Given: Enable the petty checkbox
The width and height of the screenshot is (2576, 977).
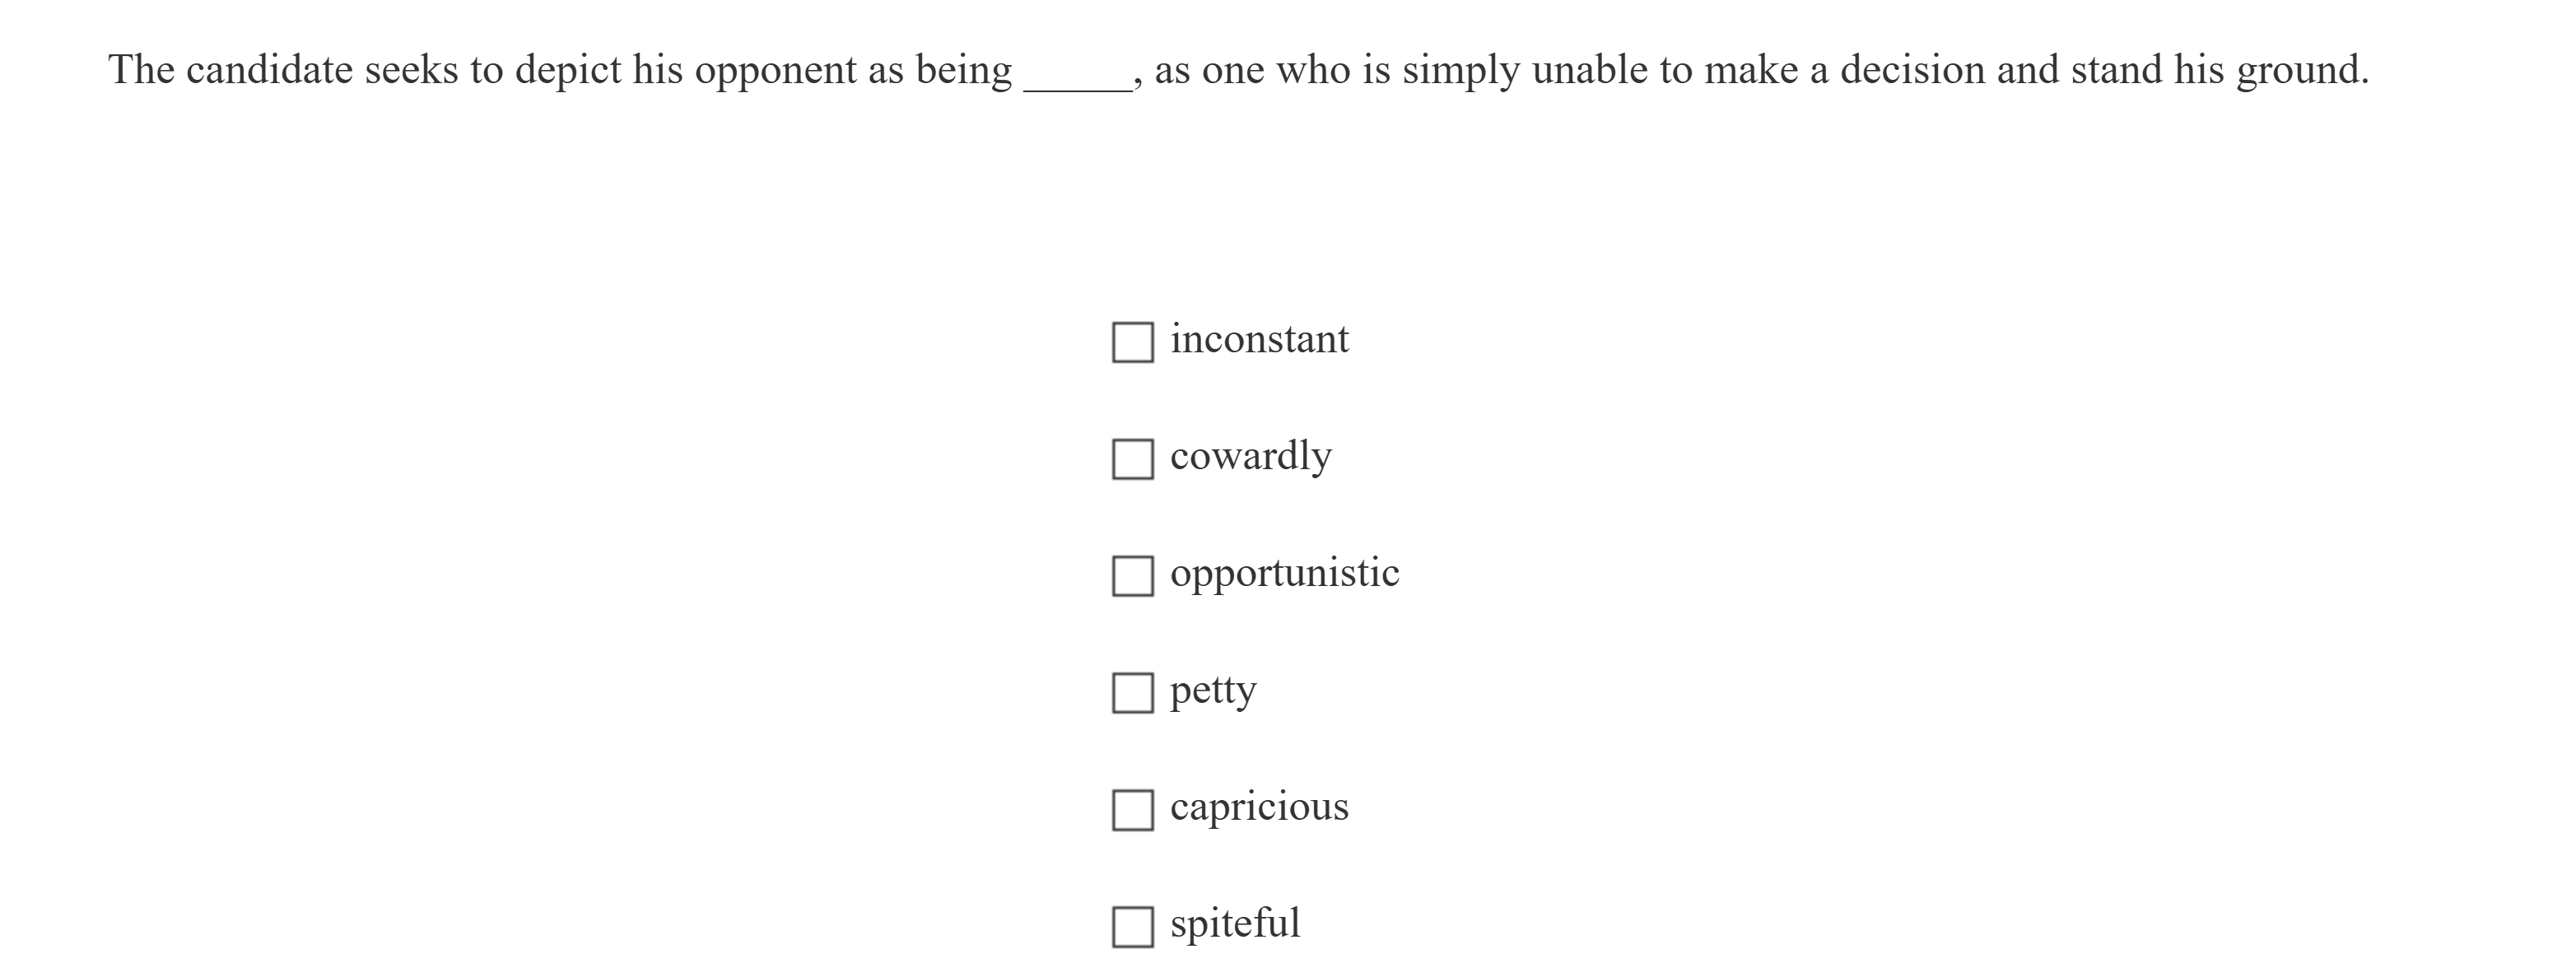Looking at the screenshot, I should (1132, 693).
